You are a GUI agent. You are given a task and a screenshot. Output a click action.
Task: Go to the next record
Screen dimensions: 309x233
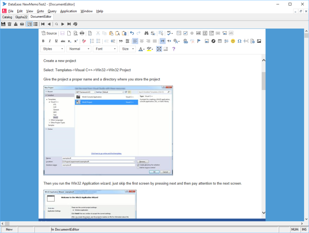(x=63, y=24)
